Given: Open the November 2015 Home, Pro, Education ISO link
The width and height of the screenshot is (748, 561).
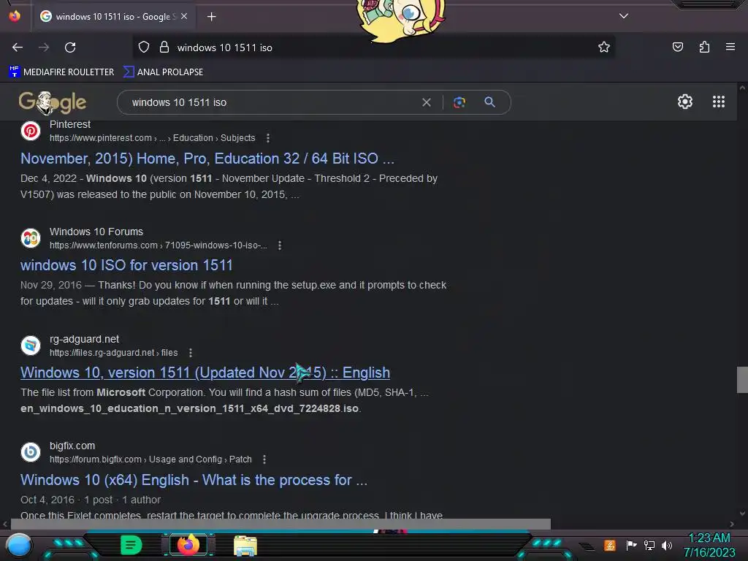Looking at the screenshot, I should (x=207, y=159).
